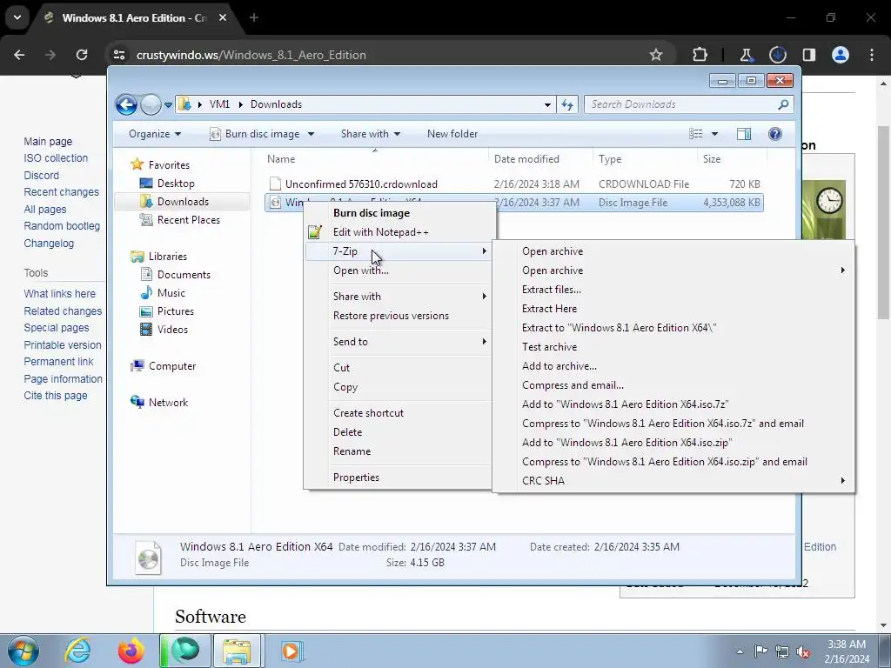Image resolution: width=891 pixels, height=668 pixels.
Task: Open the Videos library
Action: [172, 330]
